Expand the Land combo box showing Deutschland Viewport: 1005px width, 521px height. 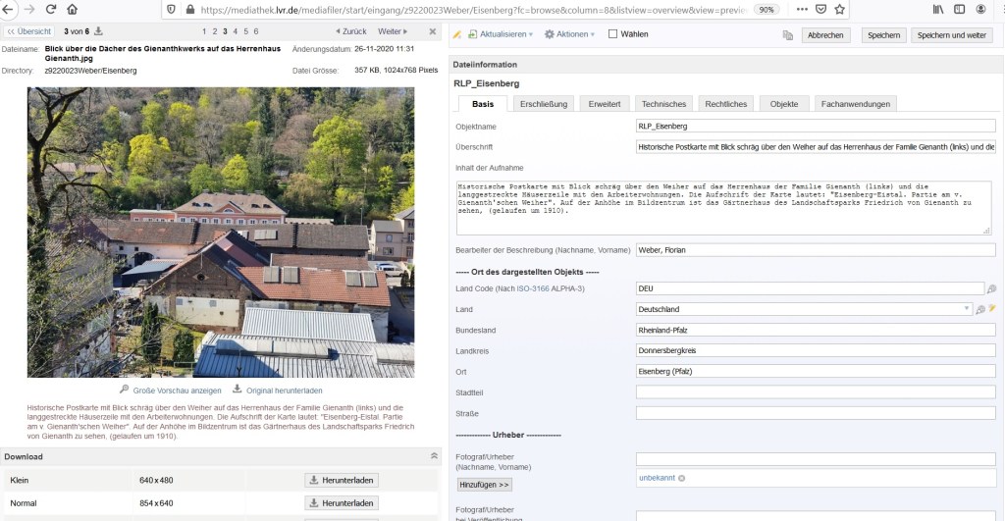pyautogui.click(x=967, y=309)
